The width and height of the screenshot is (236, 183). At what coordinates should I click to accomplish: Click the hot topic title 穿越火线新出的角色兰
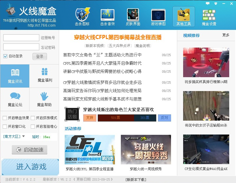(118, 109)
